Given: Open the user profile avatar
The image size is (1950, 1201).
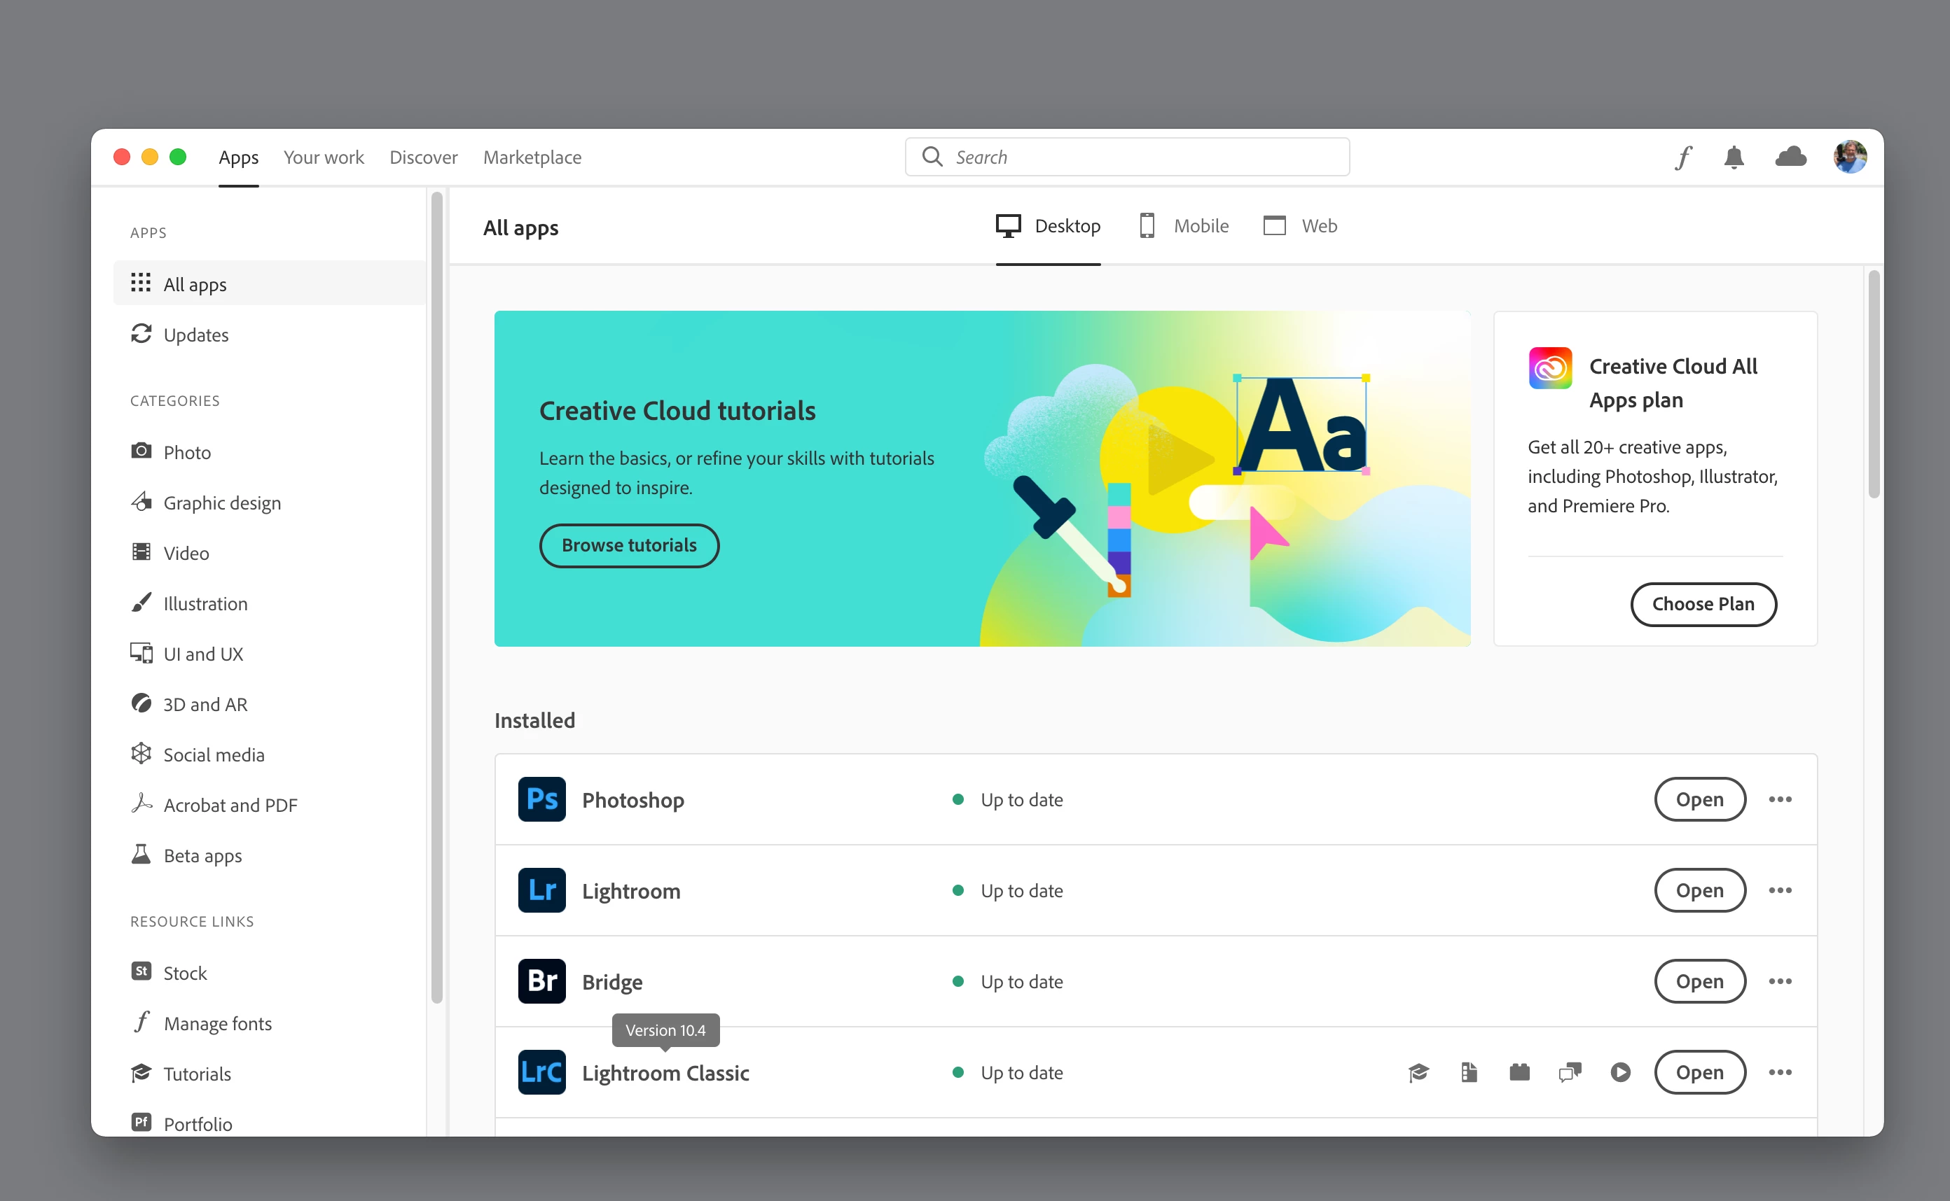Looking at the screenshot, I should (1850, 157).
